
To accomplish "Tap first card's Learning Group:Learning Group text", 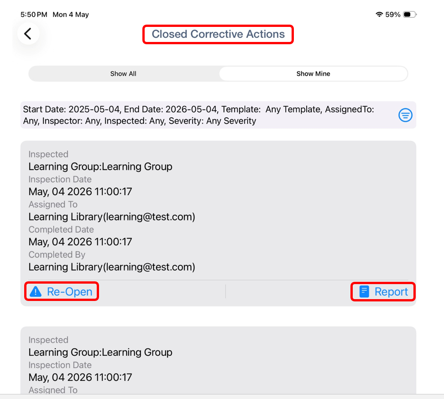I will pos(100,166).
